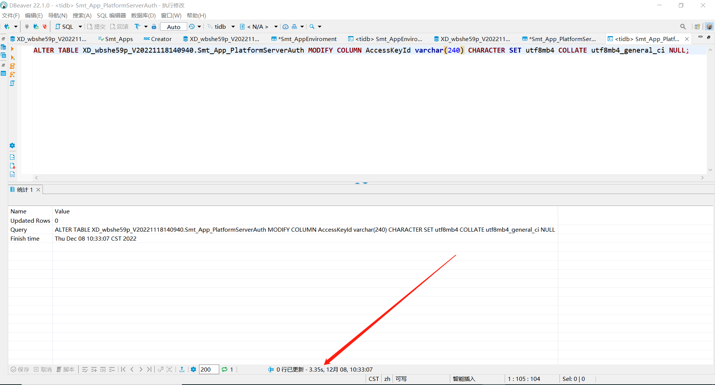Go to the previous row of results
The image size is (715, 385).
click(x=132, y=369)
